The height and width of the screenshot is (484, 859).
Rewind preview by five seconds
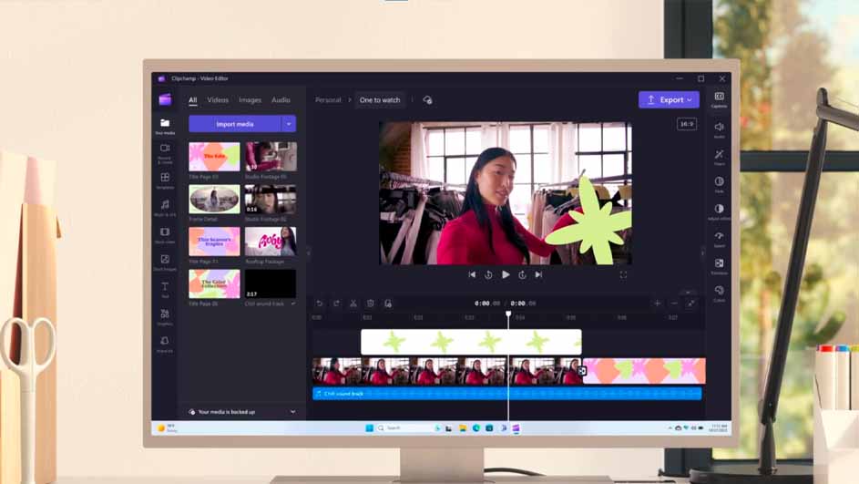point(488,274)
